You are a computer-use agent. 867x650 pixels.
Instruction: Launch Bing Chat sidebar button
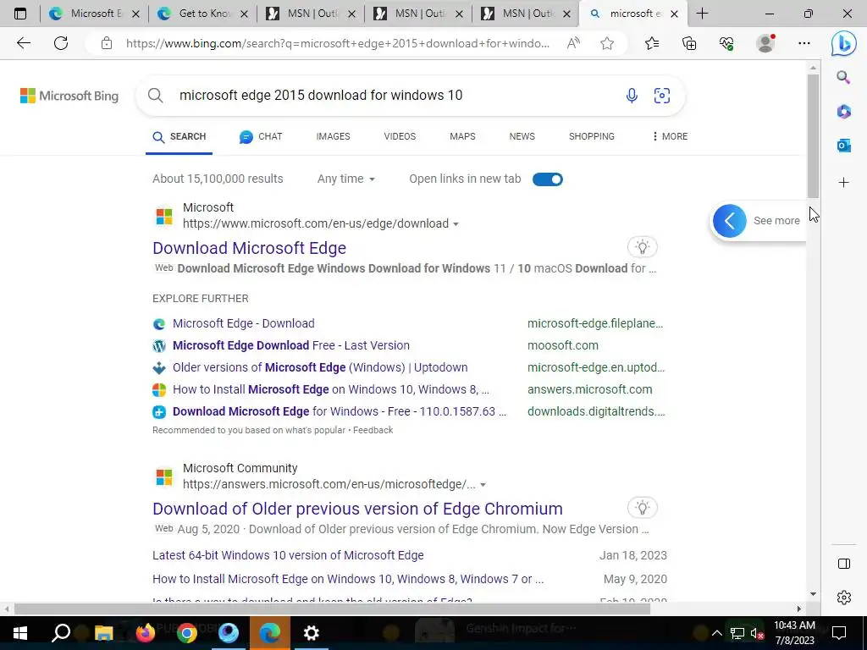point(844,43)
